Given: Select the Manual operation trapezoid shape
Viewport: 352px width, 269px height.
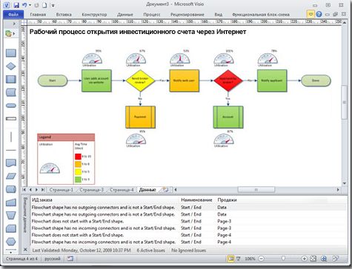Looking at the screenshot, I should pyautogui.click(x=11, y=215).
